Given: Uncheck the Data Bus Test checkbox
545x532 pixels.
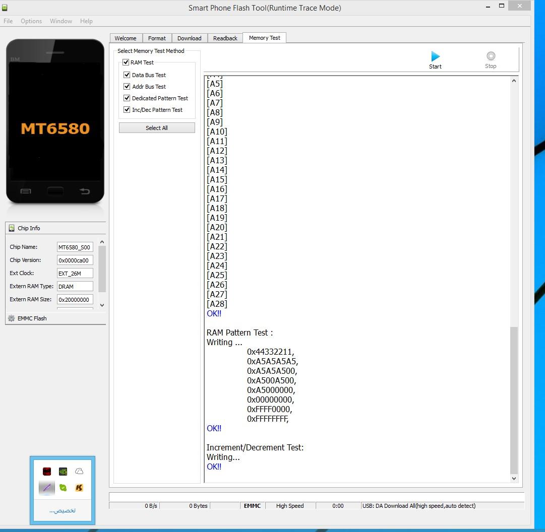Looking at the screenshot, I should click(x=127, y=75).
